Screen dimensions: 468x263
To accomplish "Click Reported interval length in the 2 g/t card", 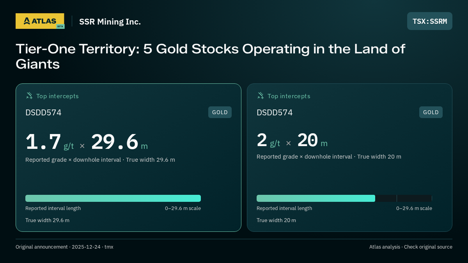I will pos(284,208).
